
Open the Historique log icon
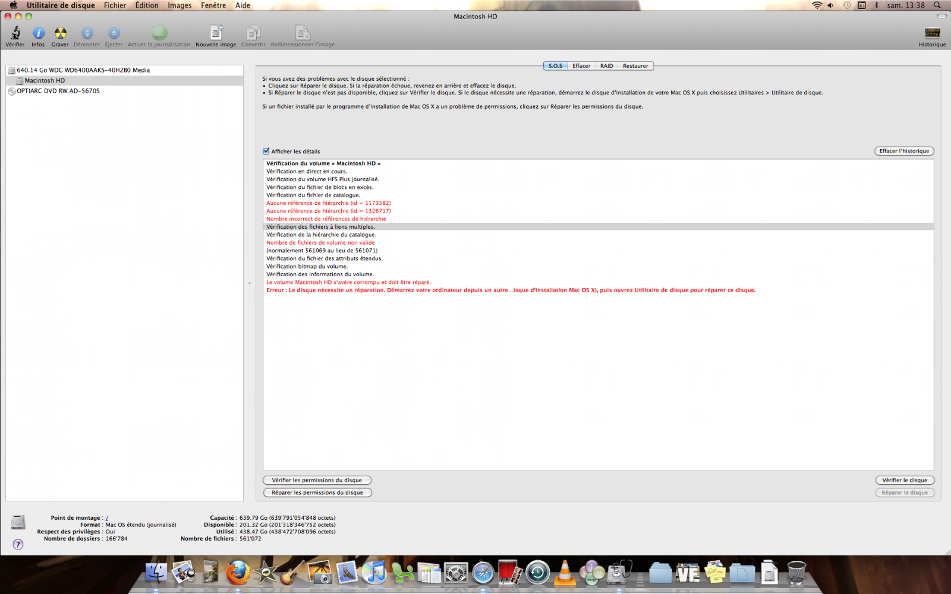(932, 33)
